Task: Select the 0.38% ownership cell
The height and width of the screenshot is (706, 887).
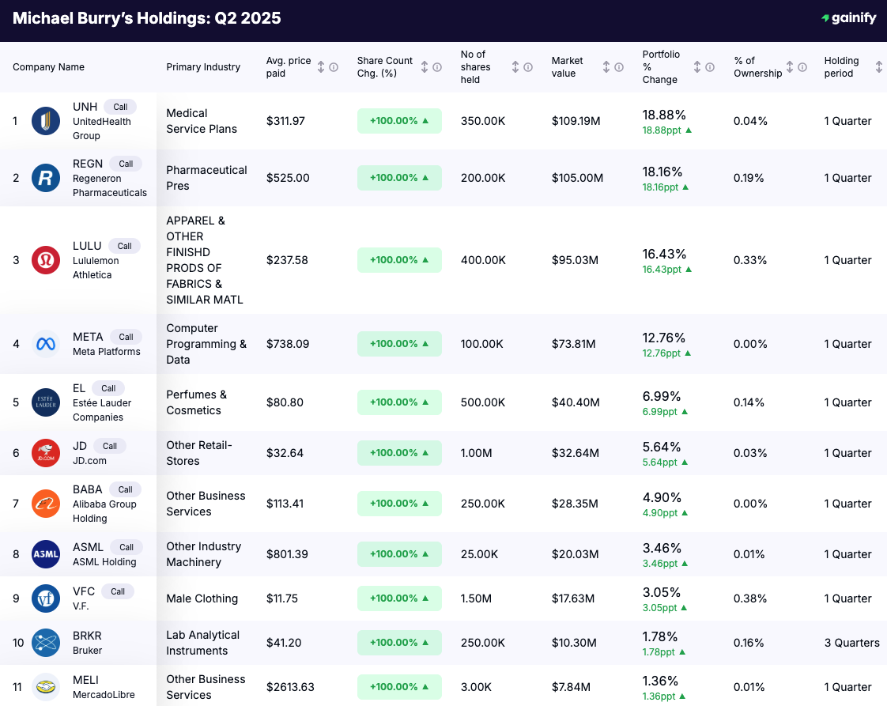Action: (750, 598)
